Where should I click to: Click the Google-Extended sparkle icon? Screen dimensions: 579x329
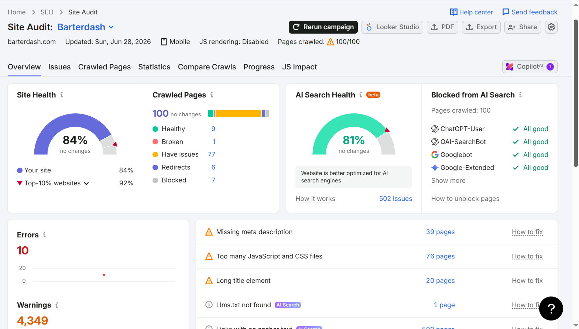[x=435, y=168]
